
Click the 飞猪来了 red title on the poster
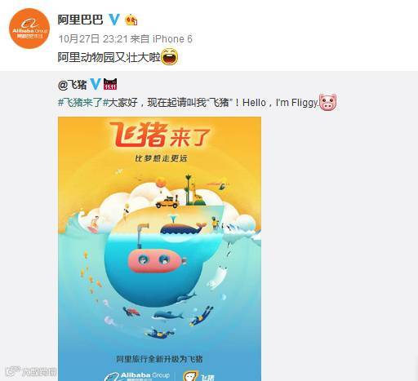tap(160, 135)
